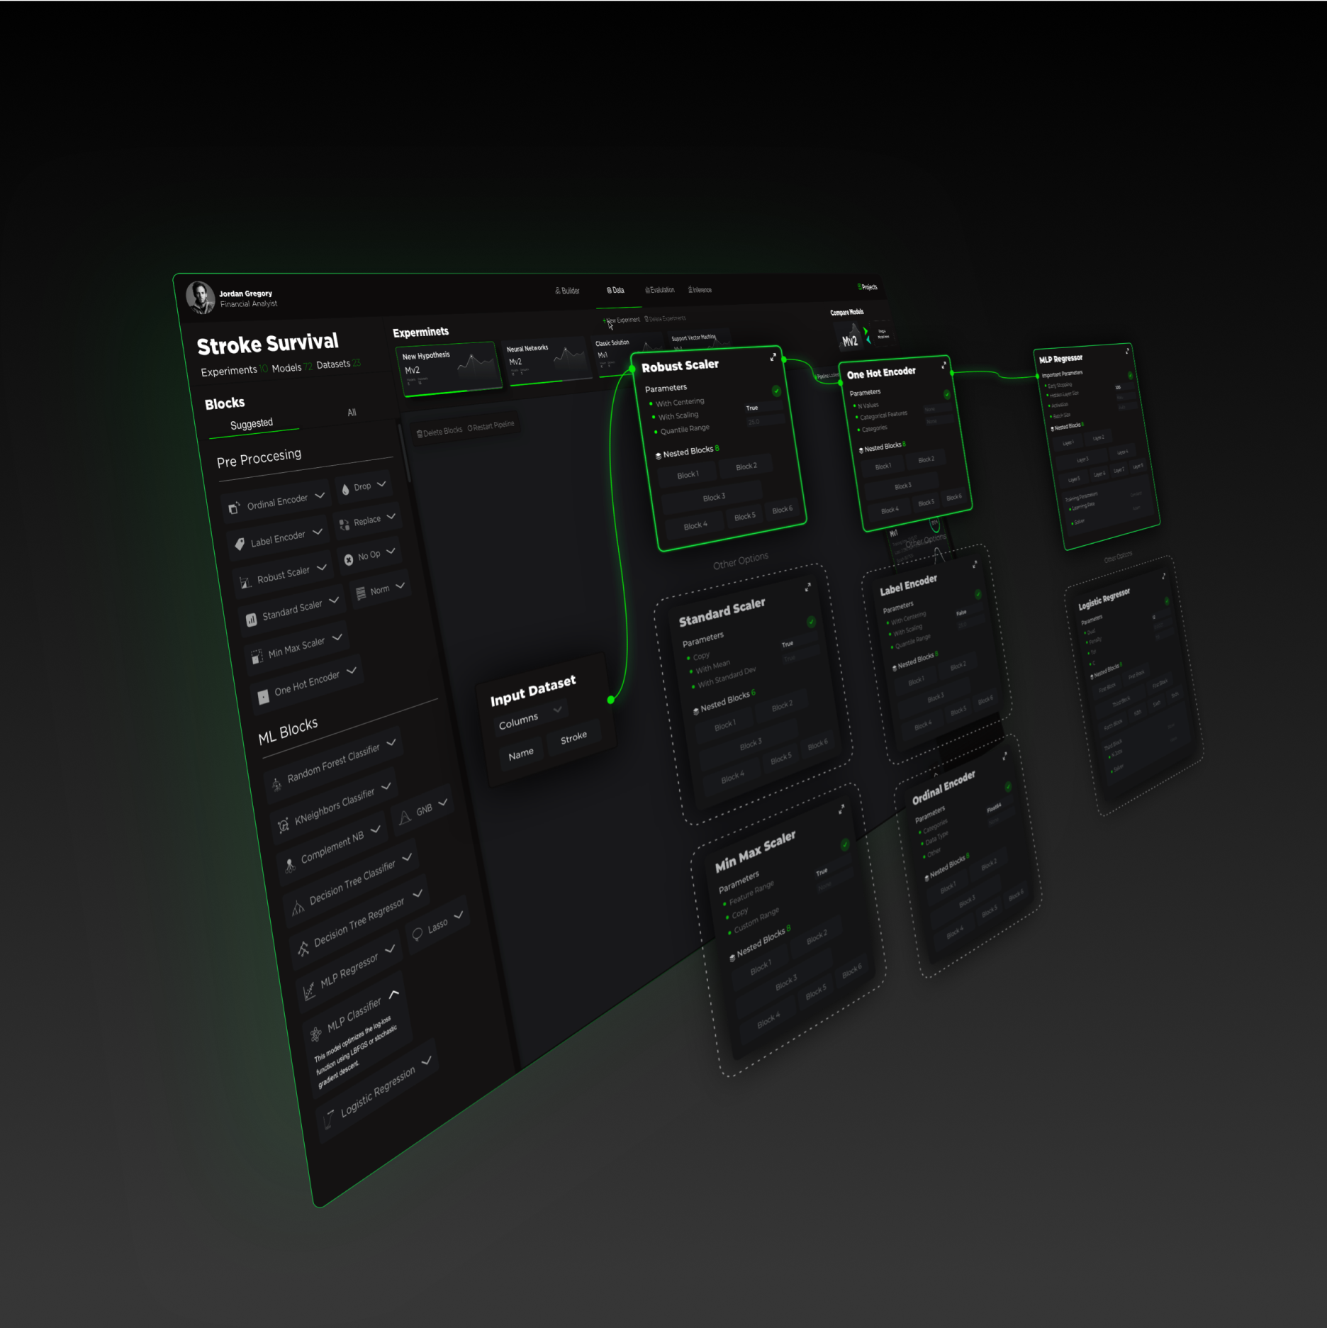Open the Builder tab

coord(568,291)
